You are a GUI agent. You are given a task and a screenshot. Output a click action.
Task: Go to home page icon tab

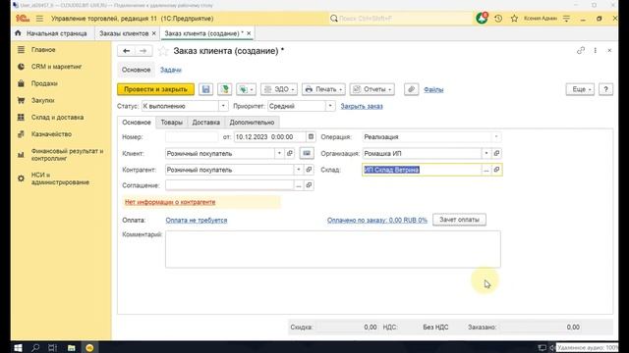[x=18, y=33]
